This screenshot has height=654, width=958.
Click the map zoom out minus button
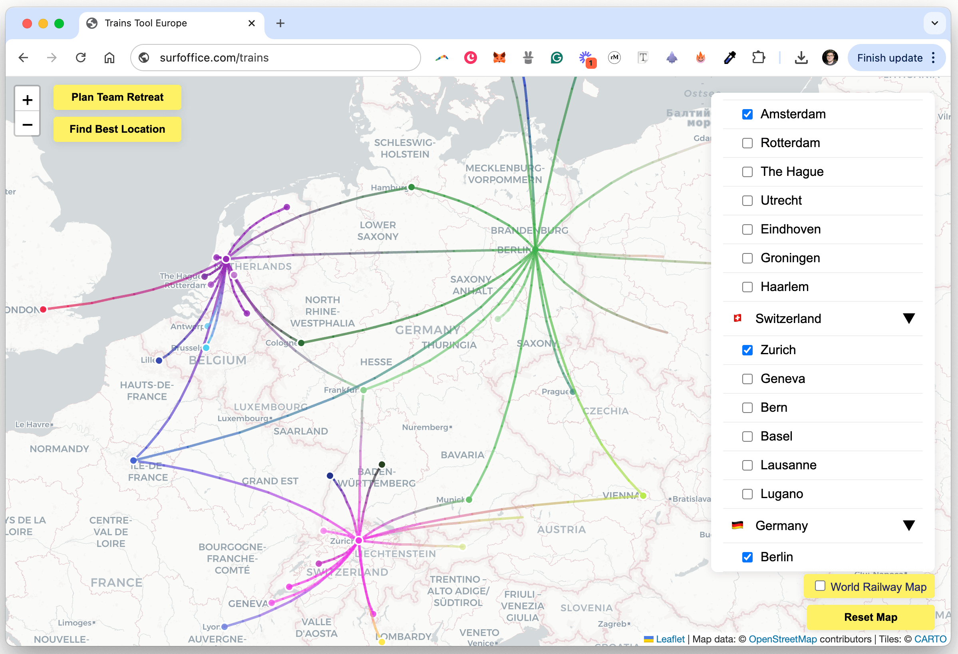click(x=27, y=124)
